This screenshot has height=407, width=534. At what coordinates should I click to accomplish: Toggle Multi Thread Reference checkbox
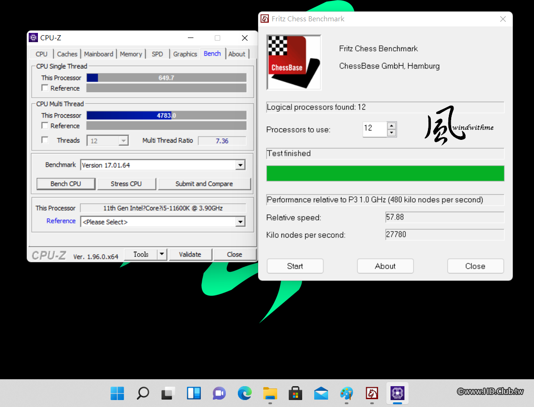pyautogui.click(x=44, y=125)
